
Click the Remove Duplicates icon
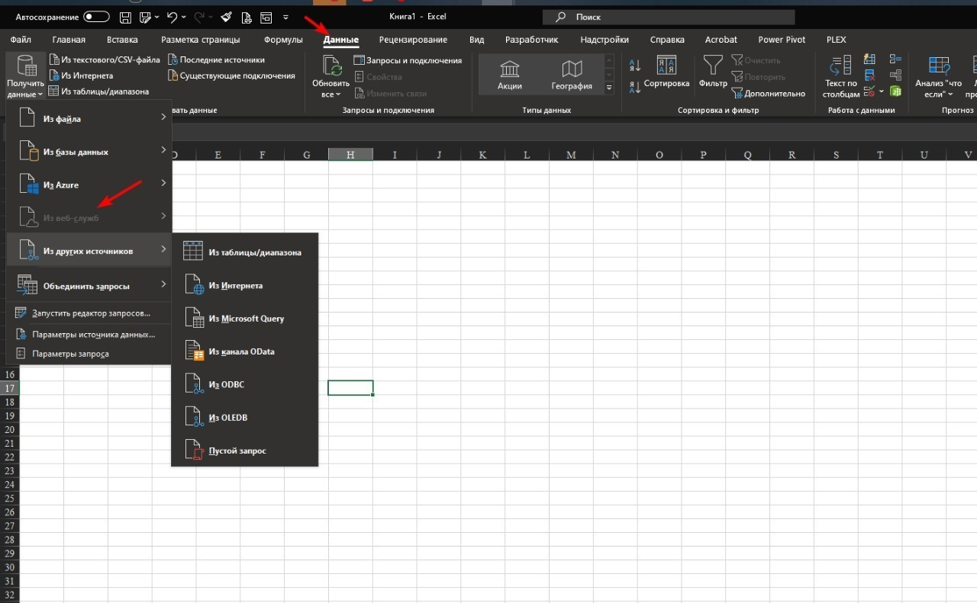pos(869,75)
